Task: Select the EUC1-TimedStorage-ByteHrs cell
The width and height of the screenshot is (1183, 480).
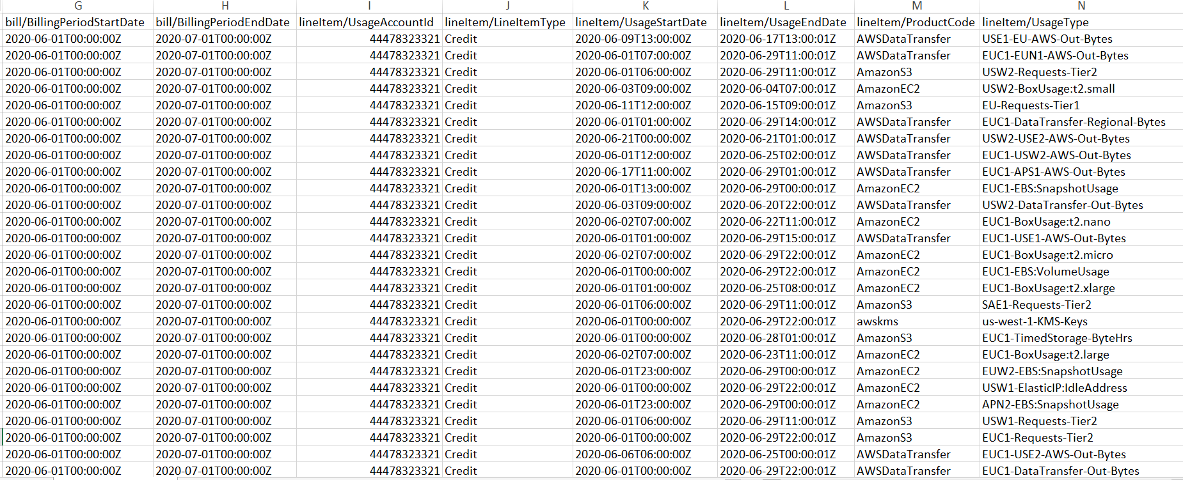Action: pyautogui.click(x=1057, y=338)
